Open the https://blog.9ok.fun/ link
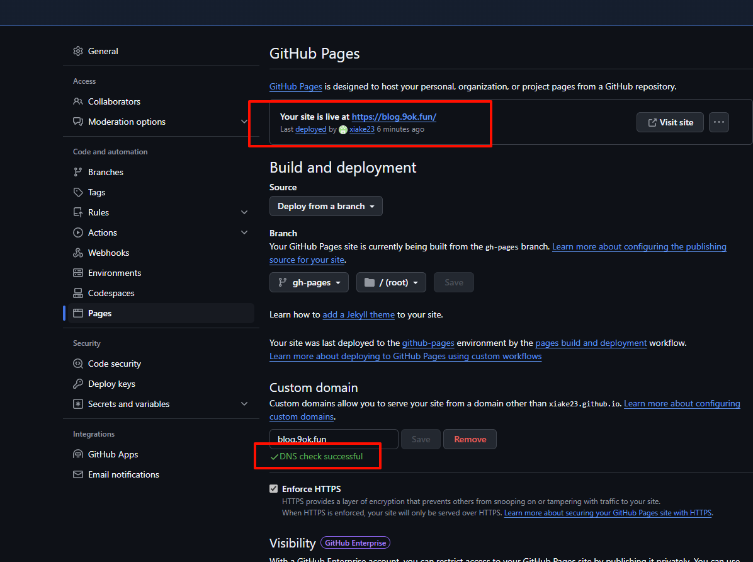This screenshot has width=753, height=562. [393, 117]
